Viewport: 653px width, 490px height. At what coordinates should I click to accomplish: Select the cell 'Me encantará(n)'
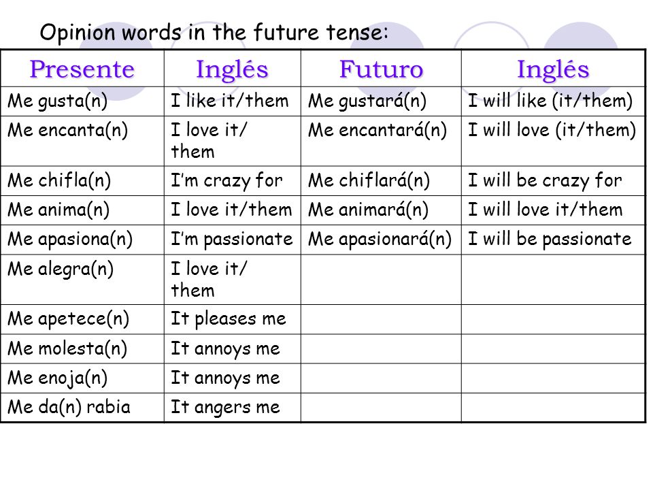[381, 142]
